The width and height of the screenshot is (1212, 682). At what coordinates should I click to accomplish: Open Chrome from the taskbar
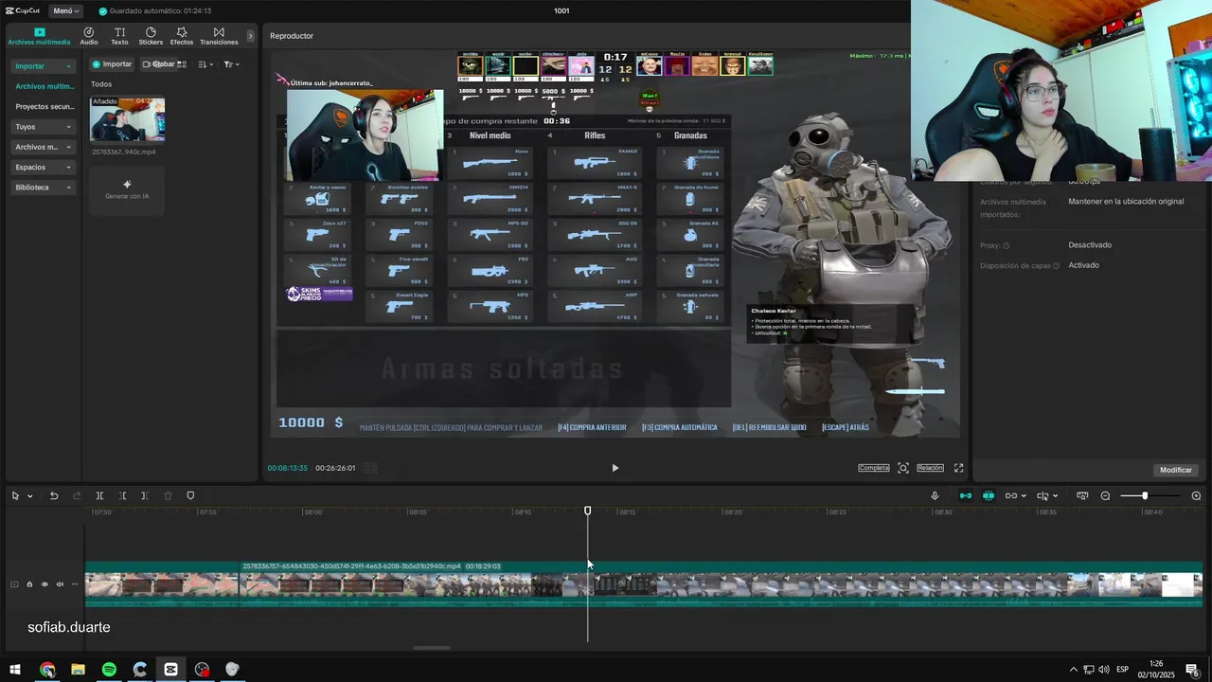[47, 670]
